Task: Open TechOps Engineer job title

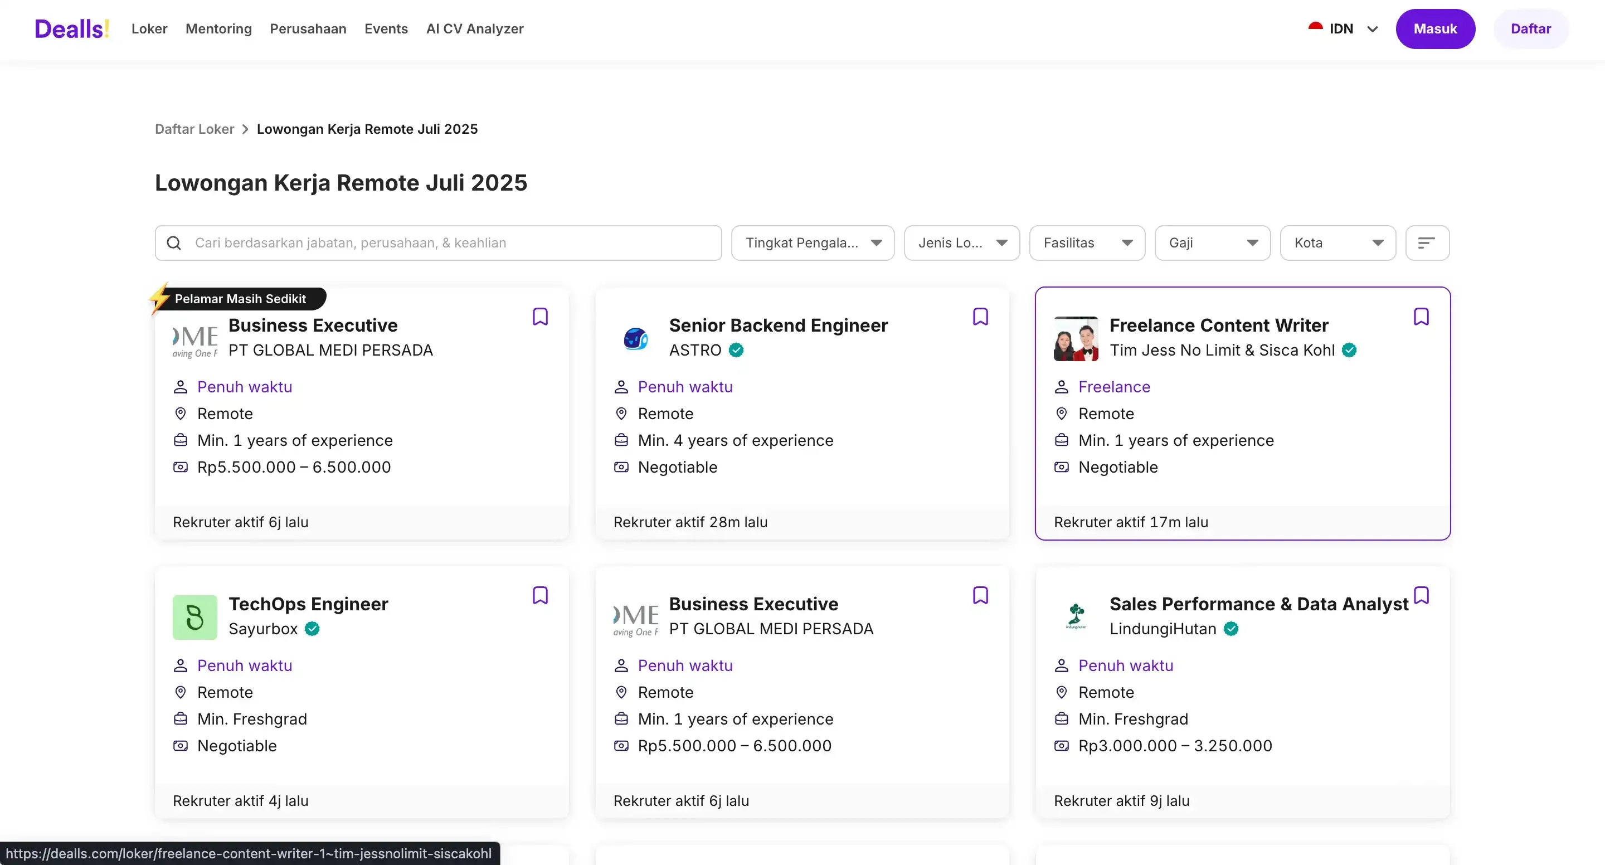Action: click(x=308, y=604)
